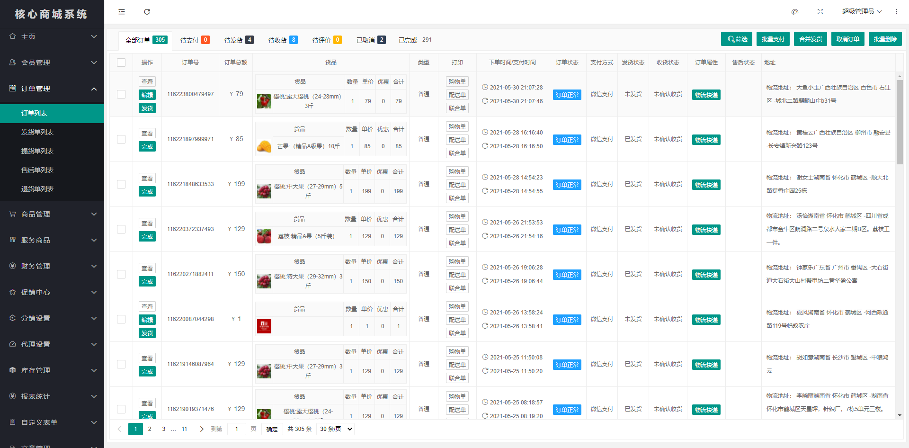Viewport: 909px width, 448px height.
Task: Switch to the 待发货 tab
Action: pyautogui.click(x=239, y=40)
